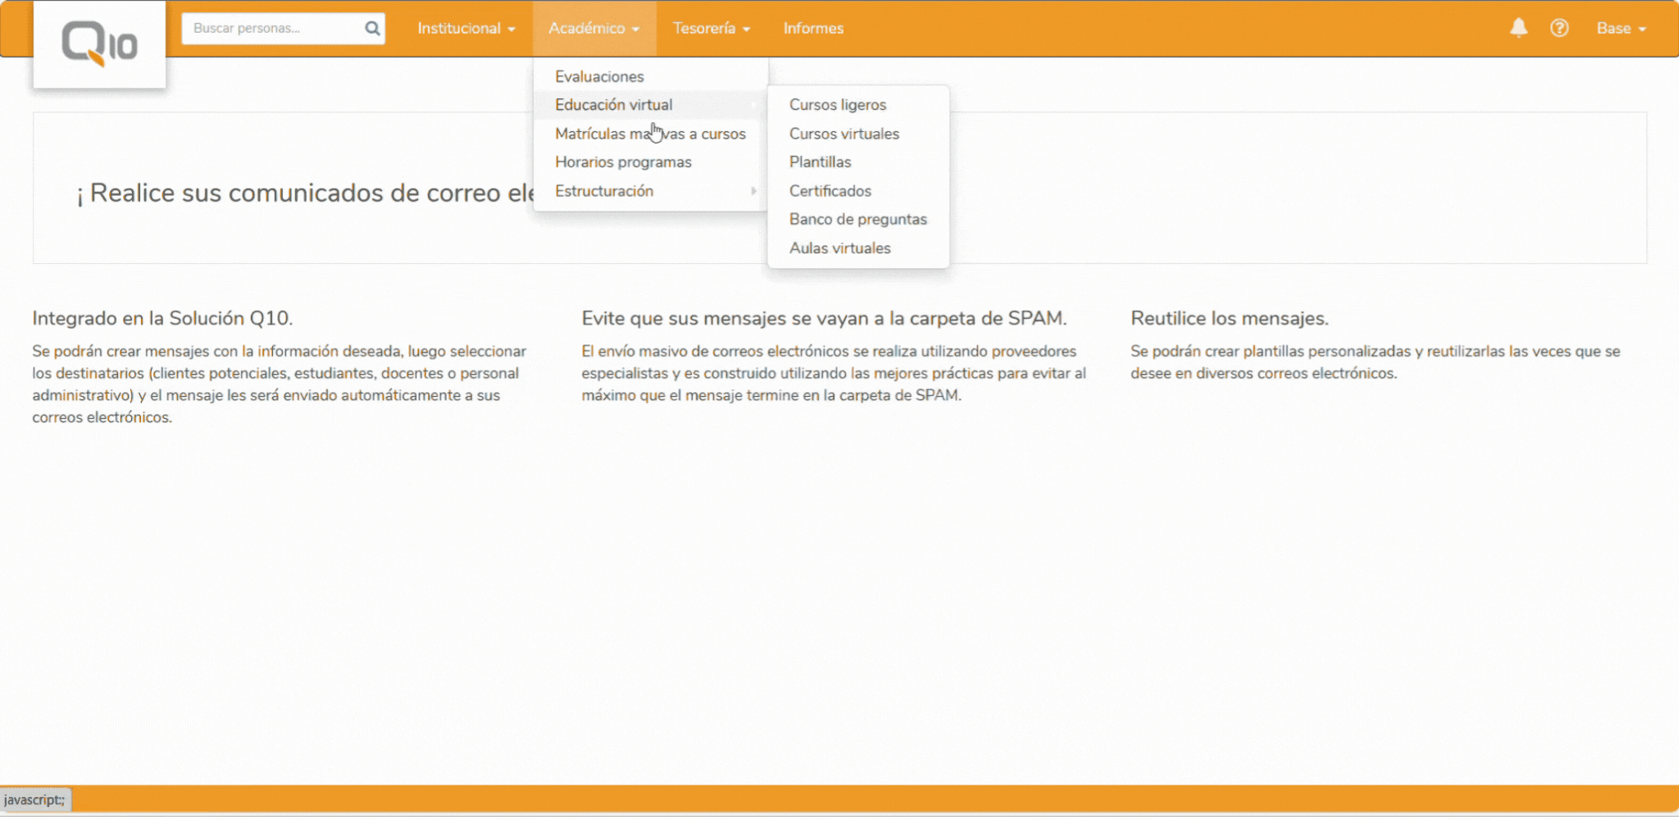The height and width of the screenshot is (820, 1679).
Task: Click Certificados in the submenu
Action: click(830, 191)
